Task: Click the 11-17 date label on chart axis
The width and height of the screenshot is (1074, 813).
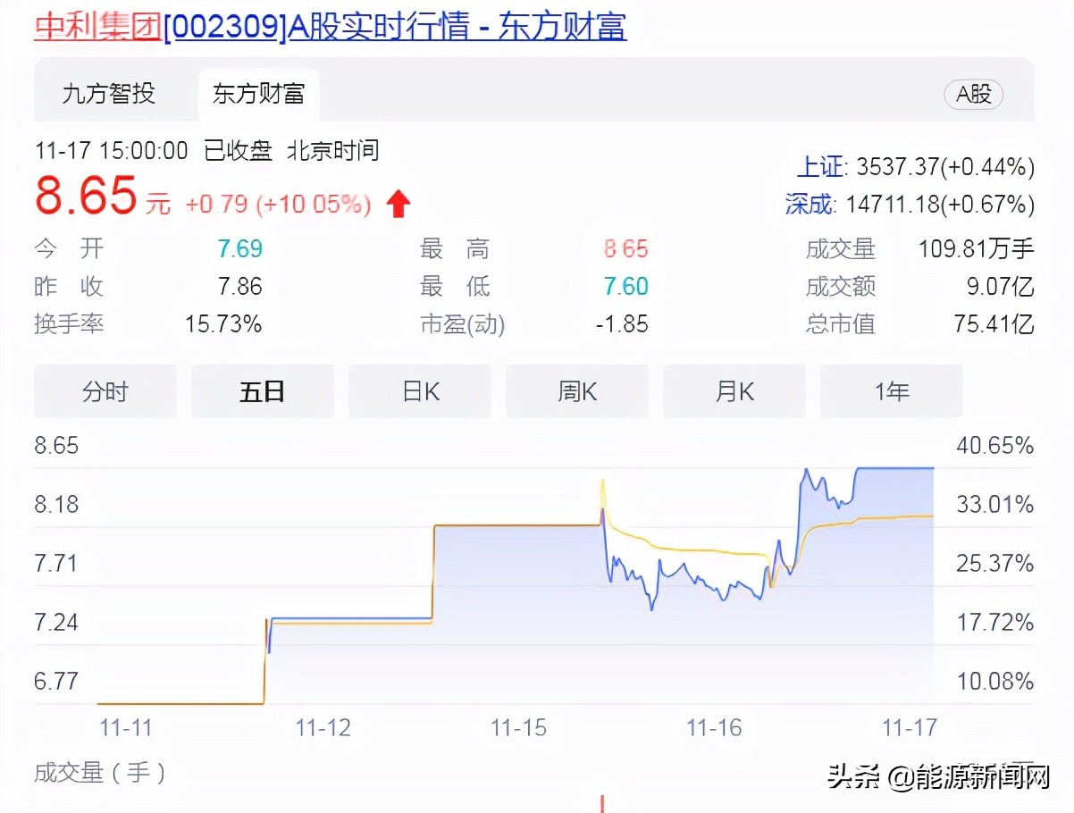Action: point(909,727)
